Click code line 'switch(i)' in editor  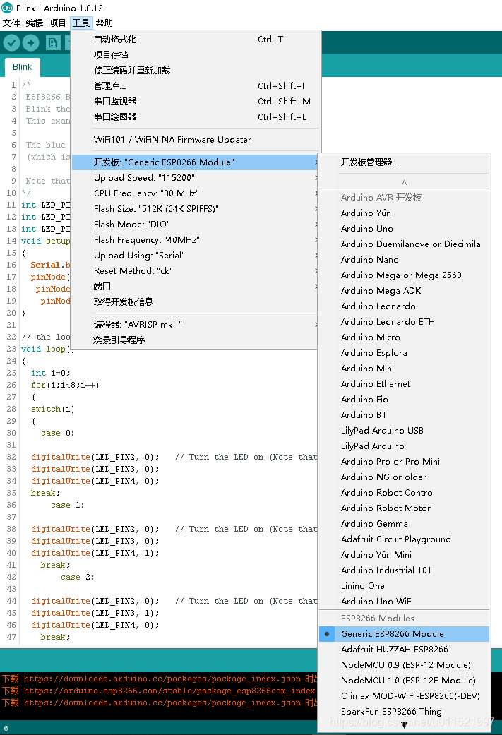52,409
